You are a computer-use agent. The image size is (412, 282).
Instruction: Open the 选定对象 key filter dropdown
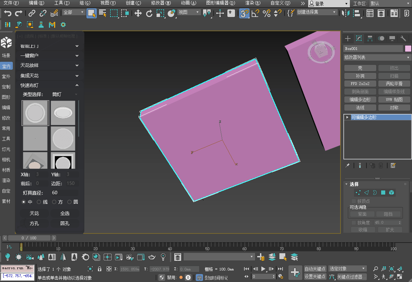[348, 268]
